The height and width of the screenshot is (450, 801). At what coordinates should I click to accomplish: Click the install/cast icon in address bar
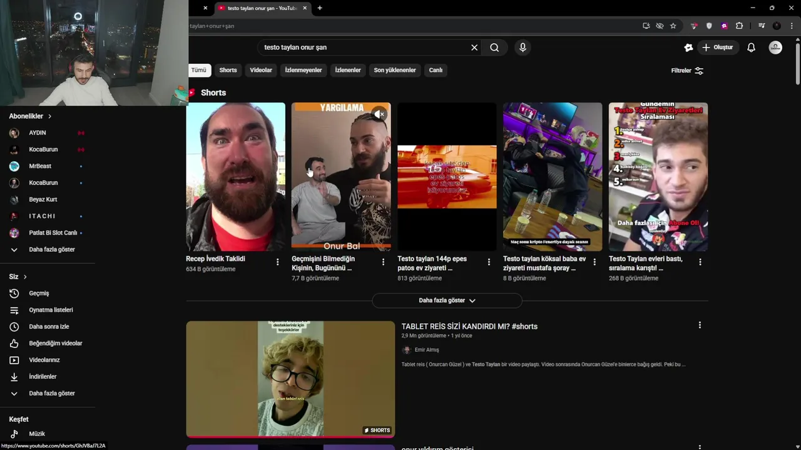tap(646, 26)
